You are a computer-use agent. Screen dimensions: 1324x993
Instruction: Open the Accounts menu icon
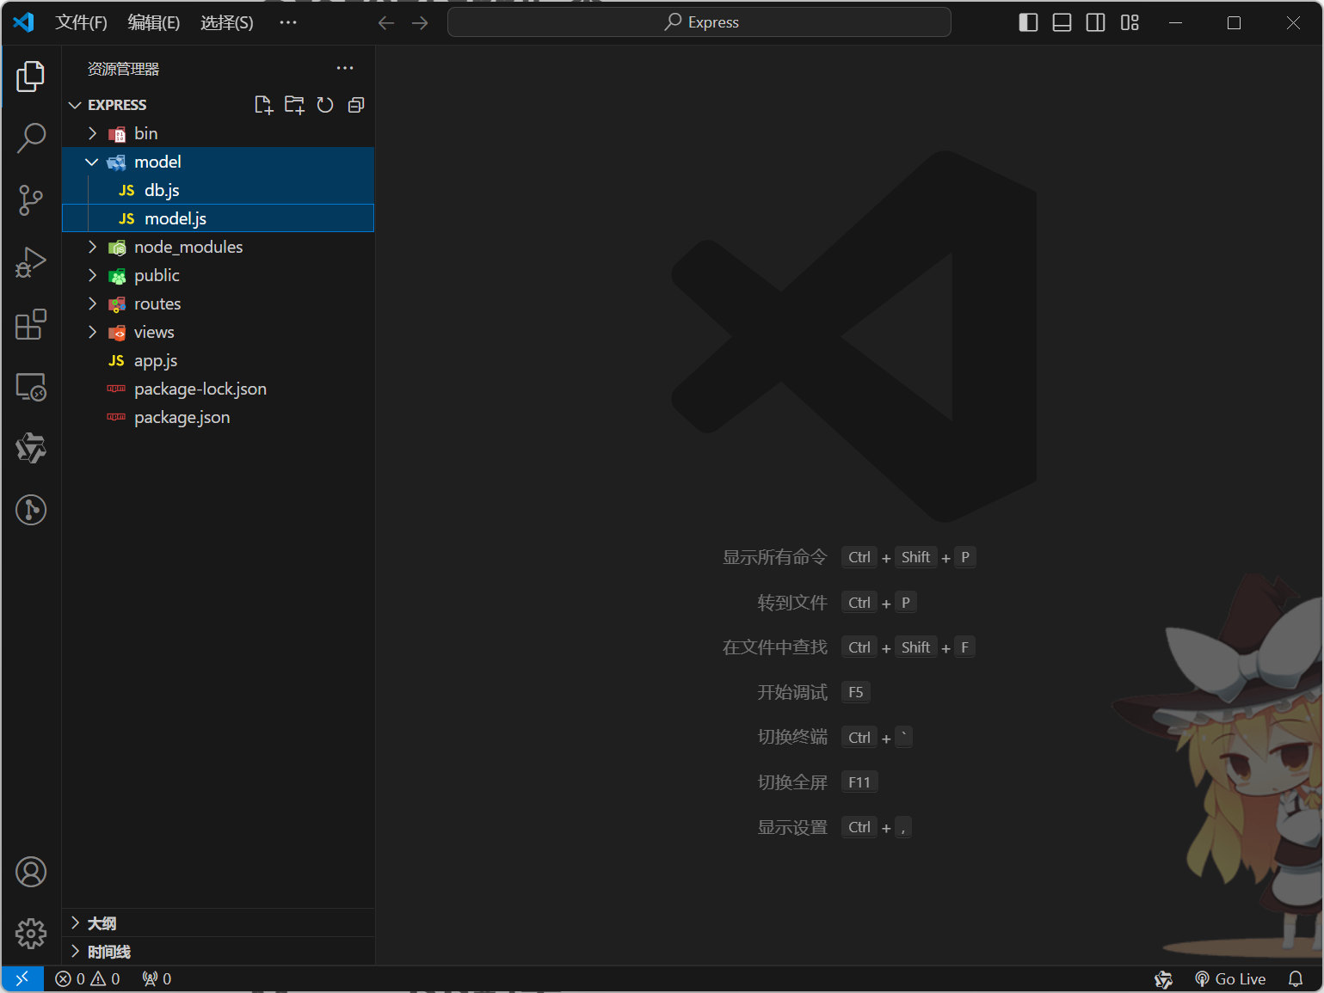pyautogui.click(x=31, y=872)
